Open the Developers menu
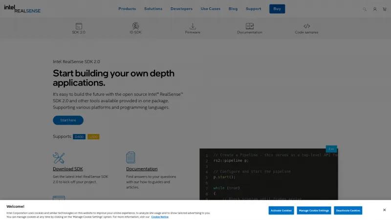 coord(181,9)
